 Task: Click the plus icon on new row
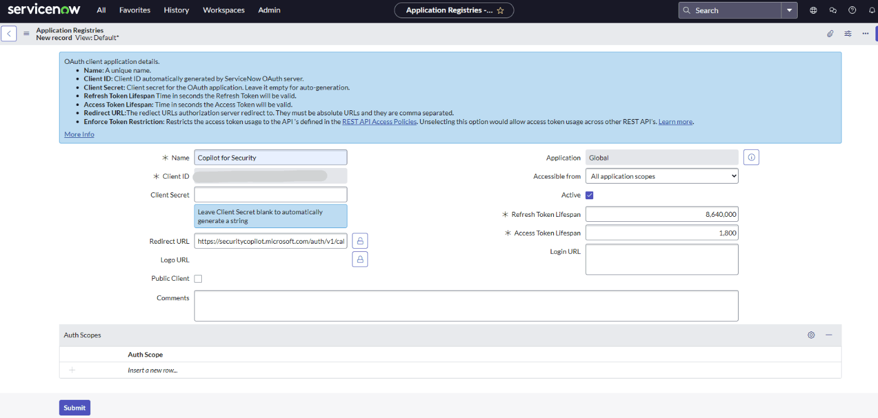(72, 370)
